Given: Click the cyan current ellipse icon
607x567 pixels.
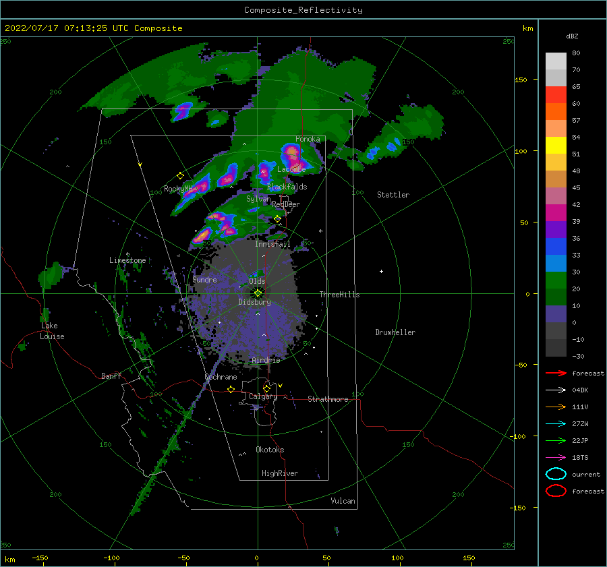Looking at the screenshot, I should click(556, 474).
